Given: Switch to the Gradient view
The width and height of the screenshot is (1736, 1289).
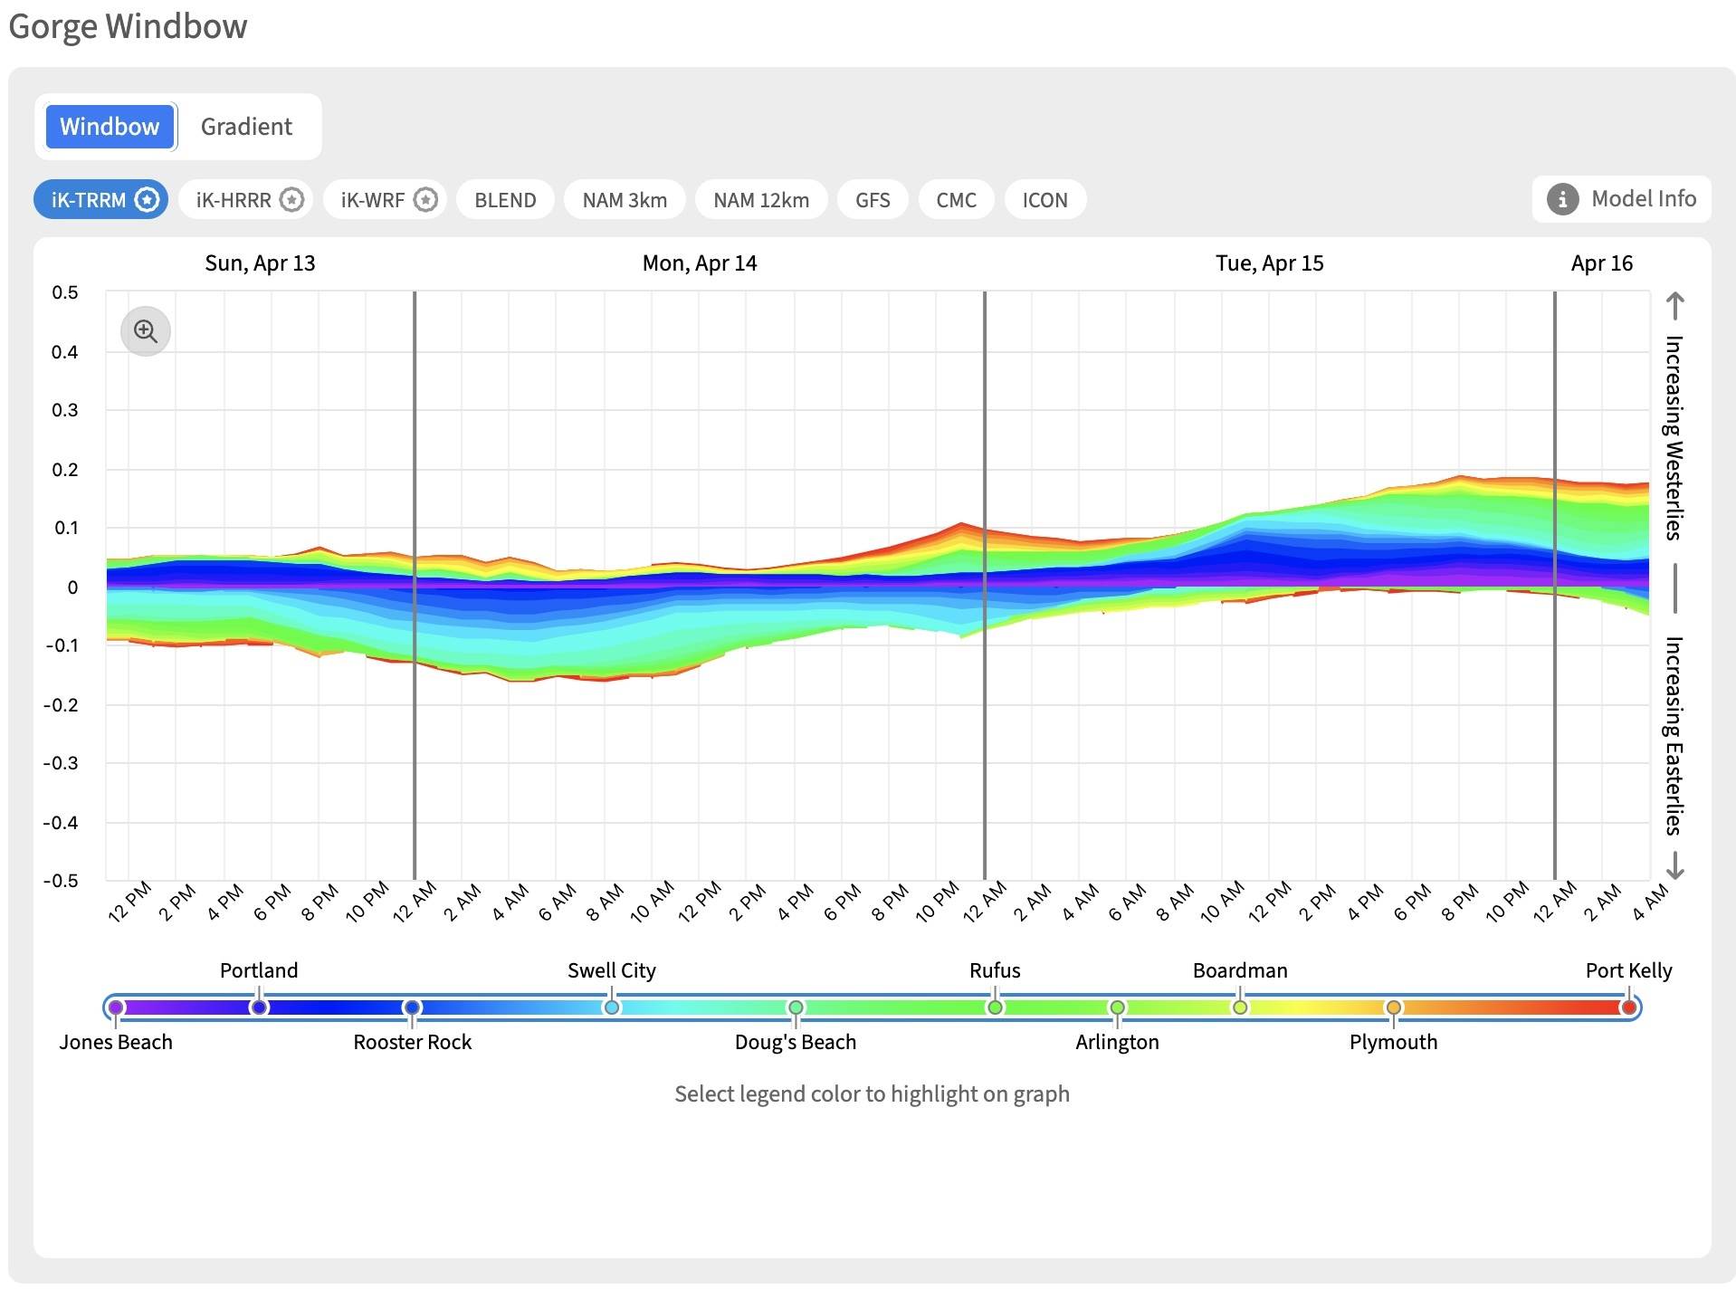Looking at the screenshot, I should (x=246, y=127).
